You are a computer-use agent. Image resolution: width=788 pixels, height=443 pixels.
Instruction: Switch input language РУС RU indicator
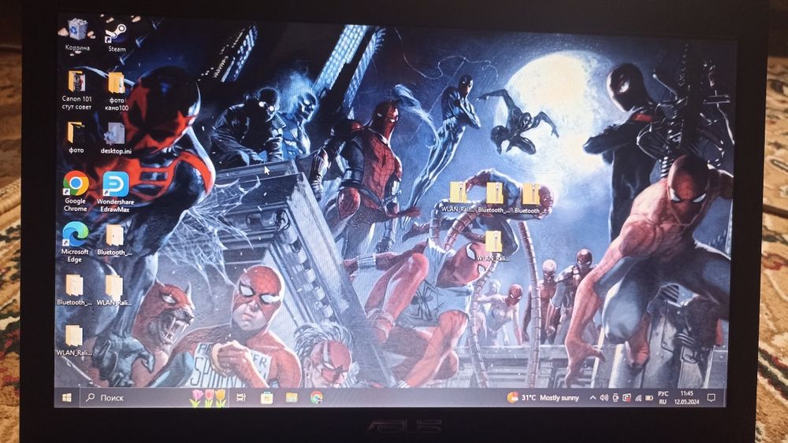tap(663, 398)
